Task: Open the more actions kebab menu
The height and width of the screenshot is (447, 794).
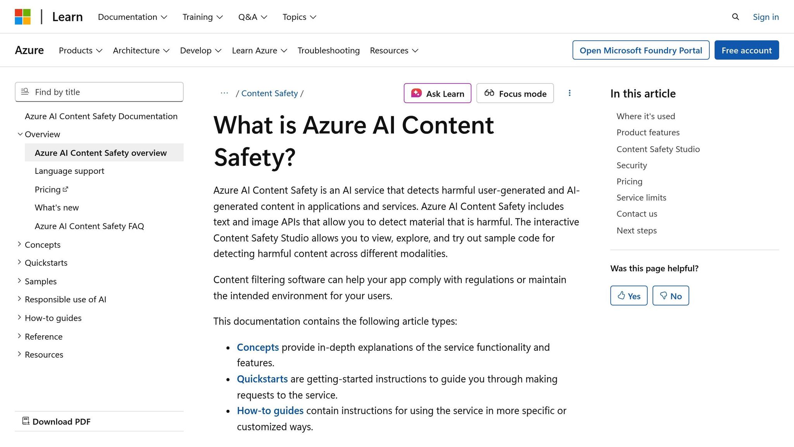Action: click(570, 93)
